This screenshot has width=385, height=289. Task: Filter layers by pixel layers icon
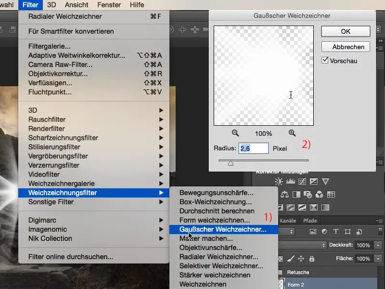pos(313,231)
